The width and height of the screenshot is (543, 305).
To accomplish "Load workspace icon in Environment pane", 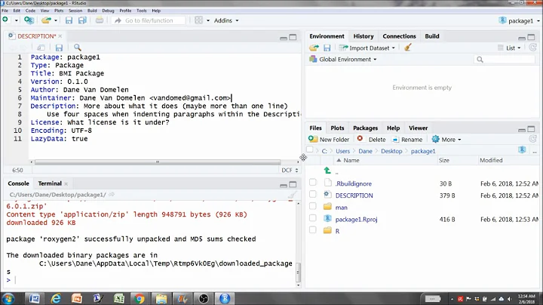I will pyautogui.click(x=314, y=48).
